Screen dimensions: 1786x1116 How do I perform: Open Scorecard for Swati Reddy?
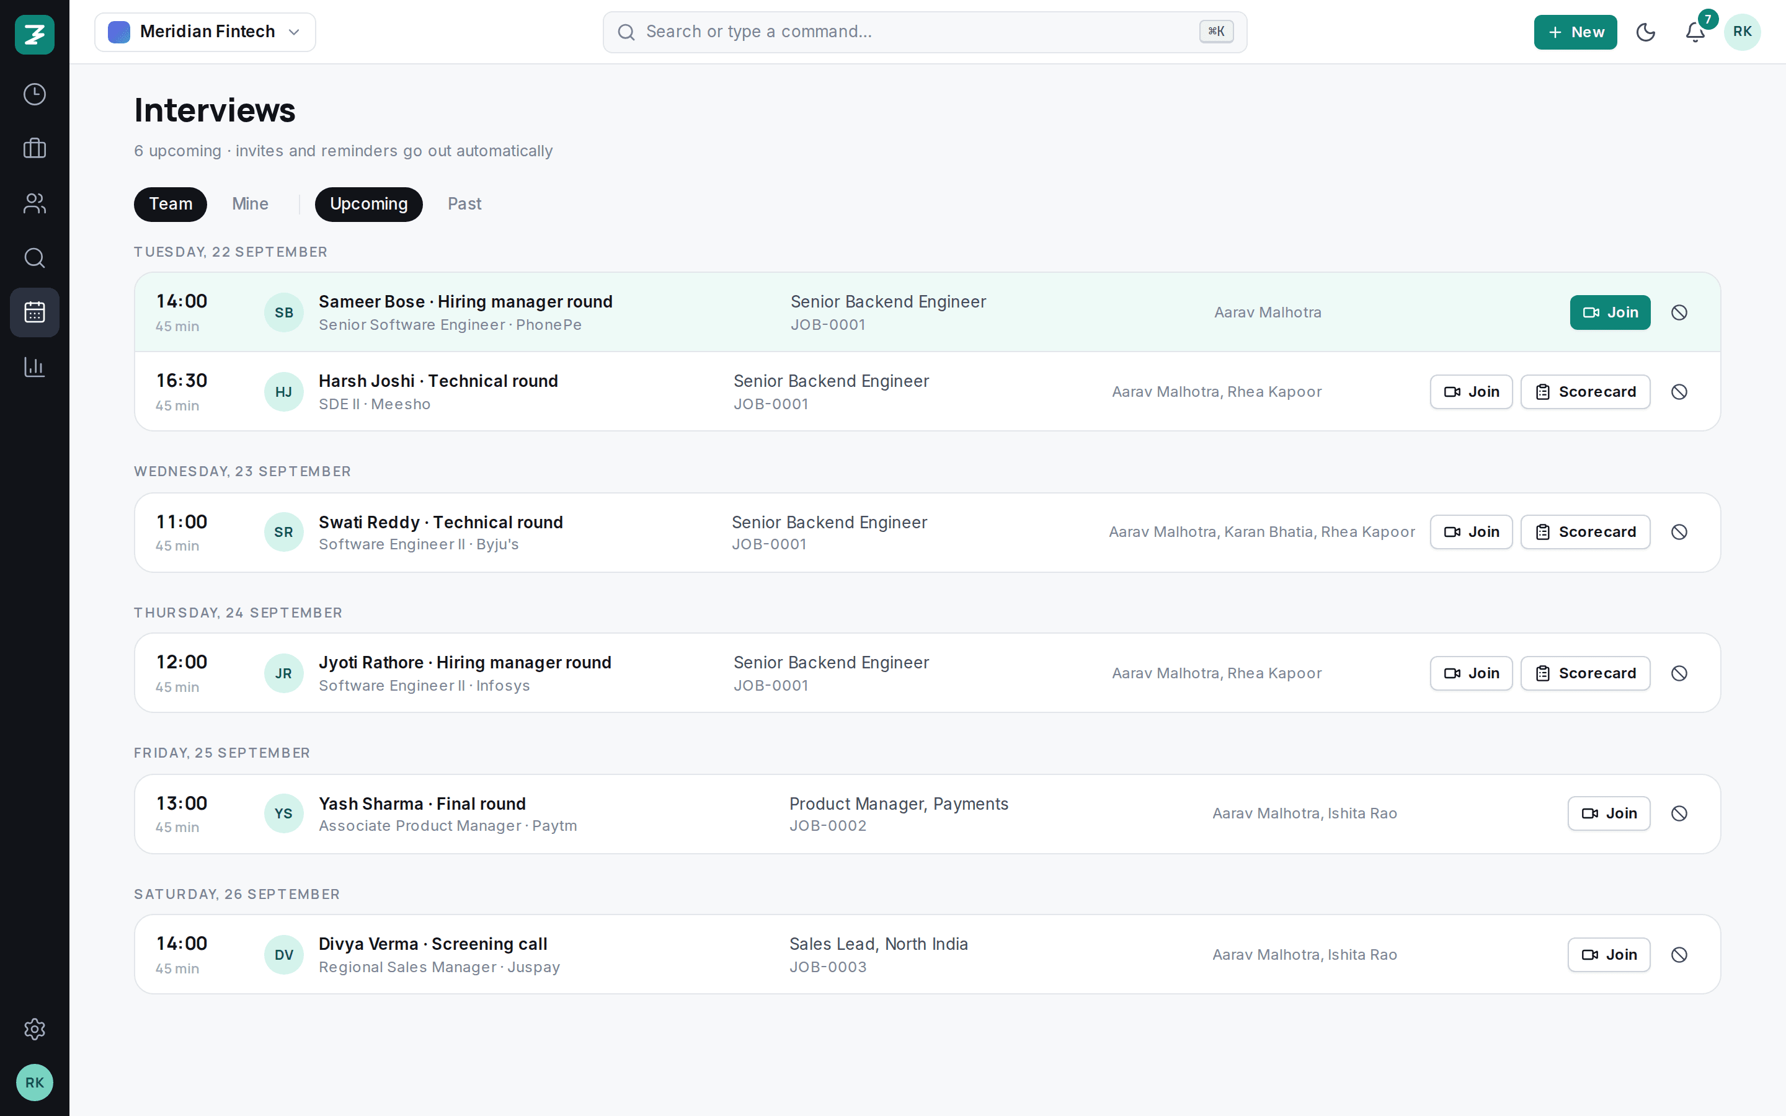1585,532
